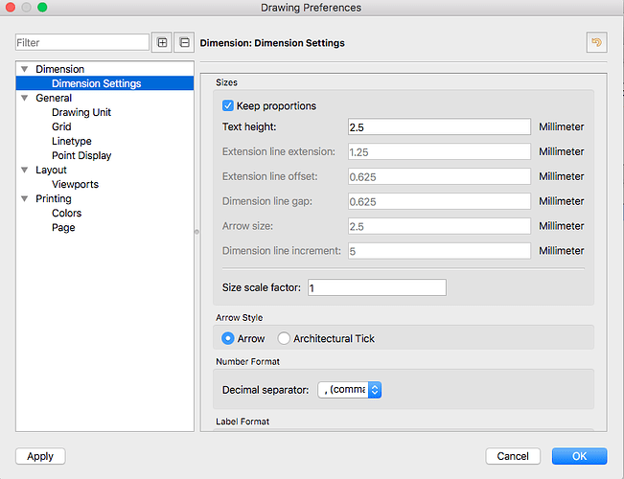The image size is (624, 479).
Task: Click the expand all tree icon
Action: pos(162,43)
